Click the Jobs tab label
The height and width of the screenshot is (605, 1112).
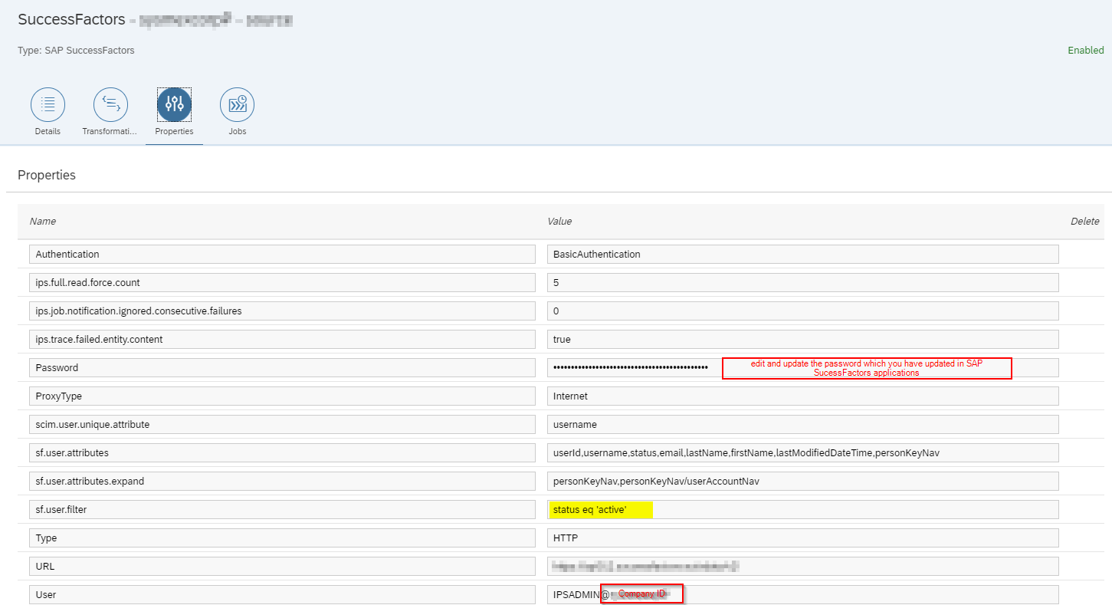pyautogui.click(x=237, y=131)
